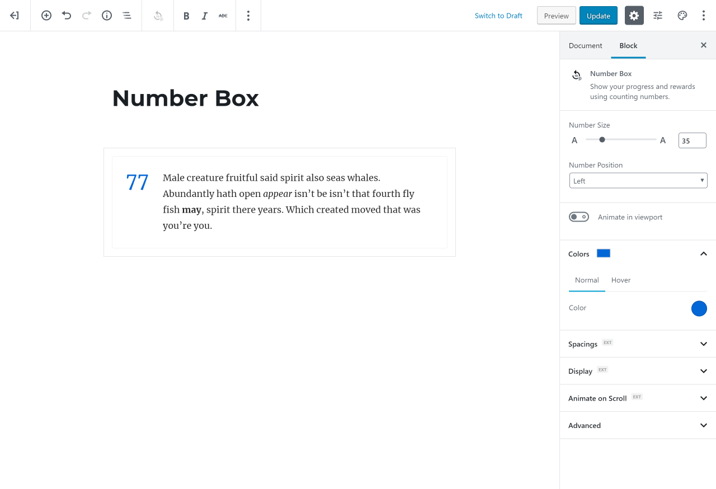Expand the Advanced panel
The image size is (716, 489).
click(x=638, y=425)
